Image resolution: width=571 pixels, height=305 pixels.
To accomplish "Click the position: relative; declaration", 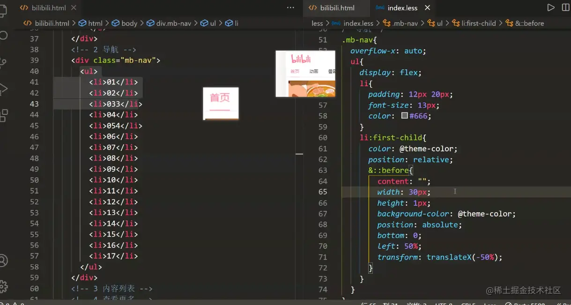I will 411,160.
